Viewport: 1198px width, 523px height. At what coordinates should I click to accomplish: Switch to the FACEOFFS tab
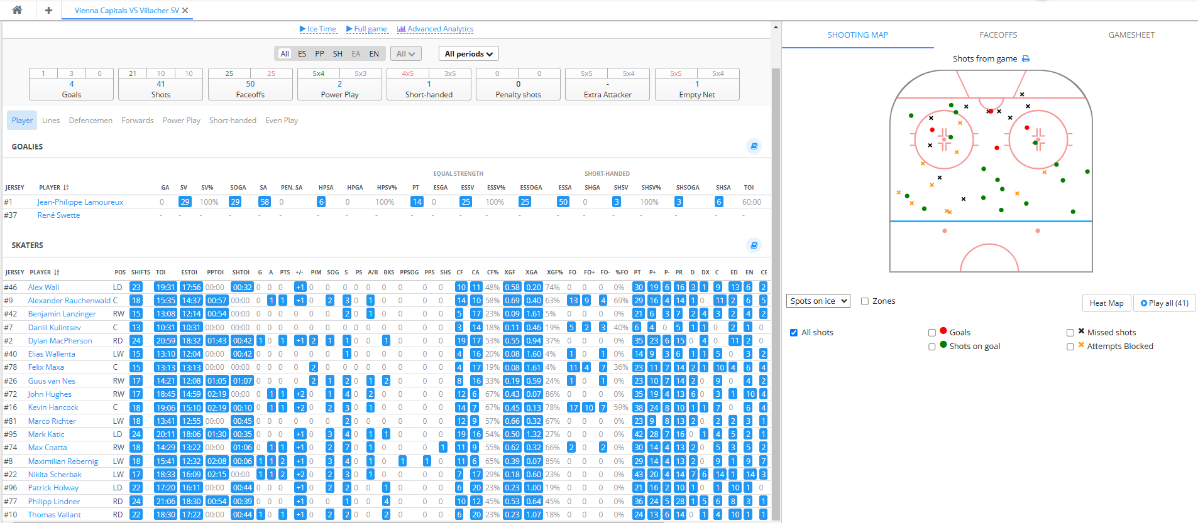pyautogui.click(x=998, y=35)
